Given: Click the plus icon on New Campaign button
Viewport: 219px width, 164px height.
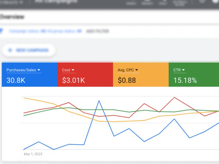Looking at the screenshot, I should pos(10,50).
